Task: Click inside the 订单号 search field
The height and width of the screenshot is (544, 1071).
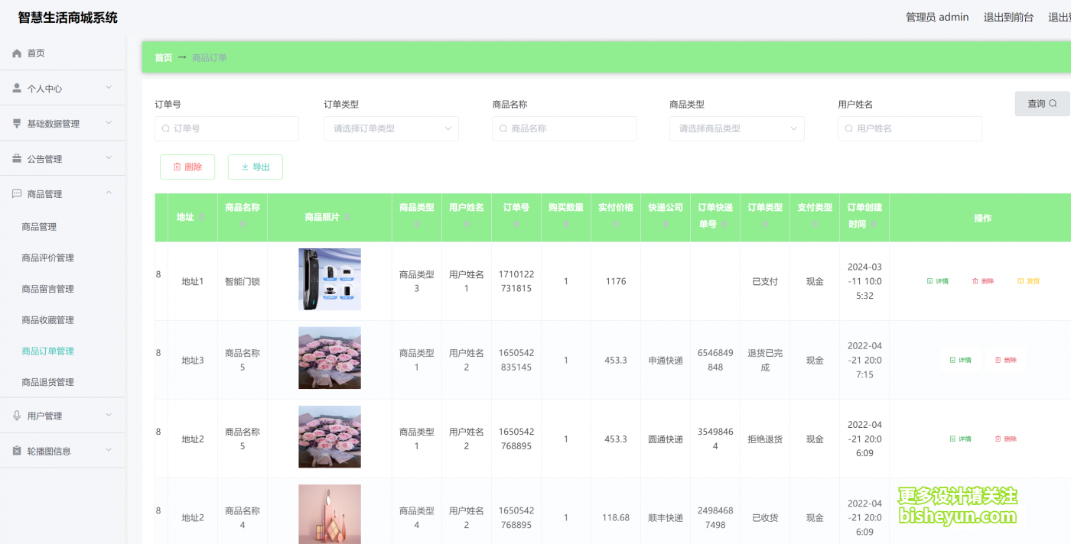Action: coord(226,128)
